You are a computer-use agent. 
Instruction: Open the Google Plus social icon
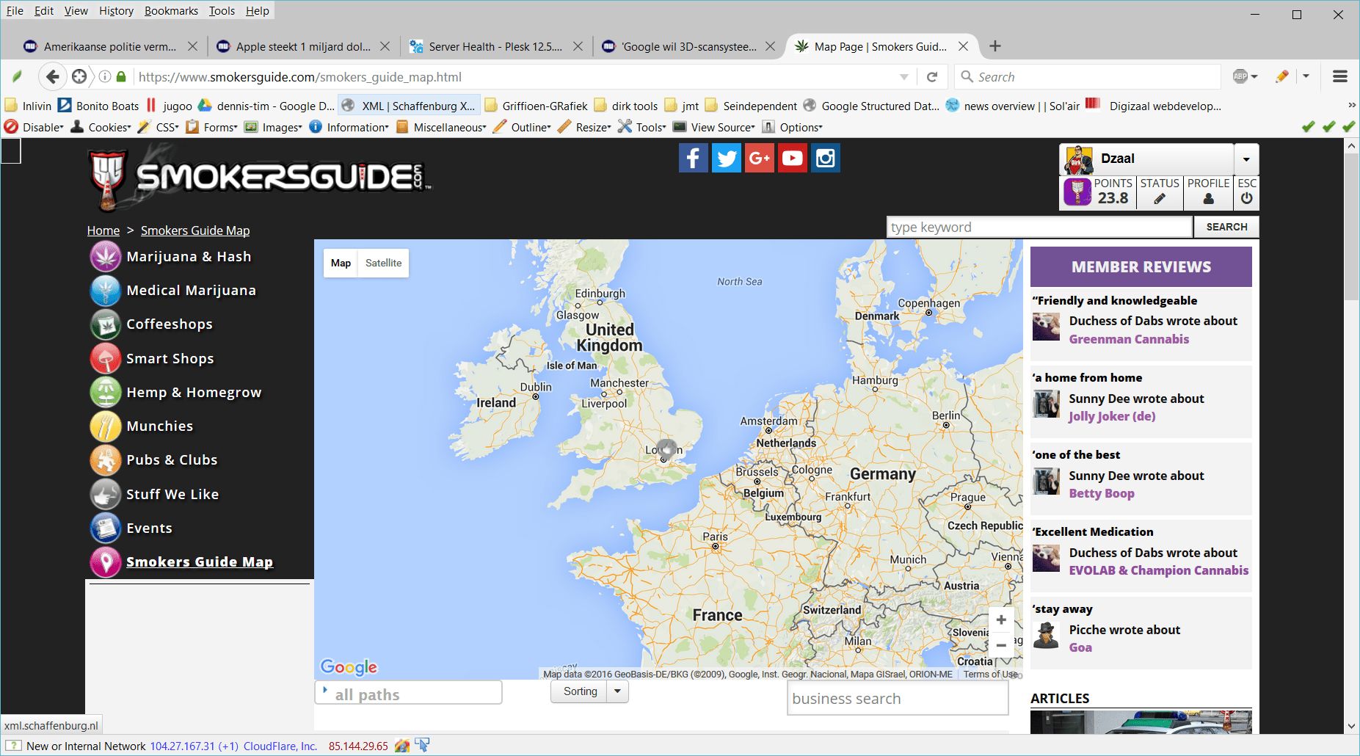click(760, 158)
